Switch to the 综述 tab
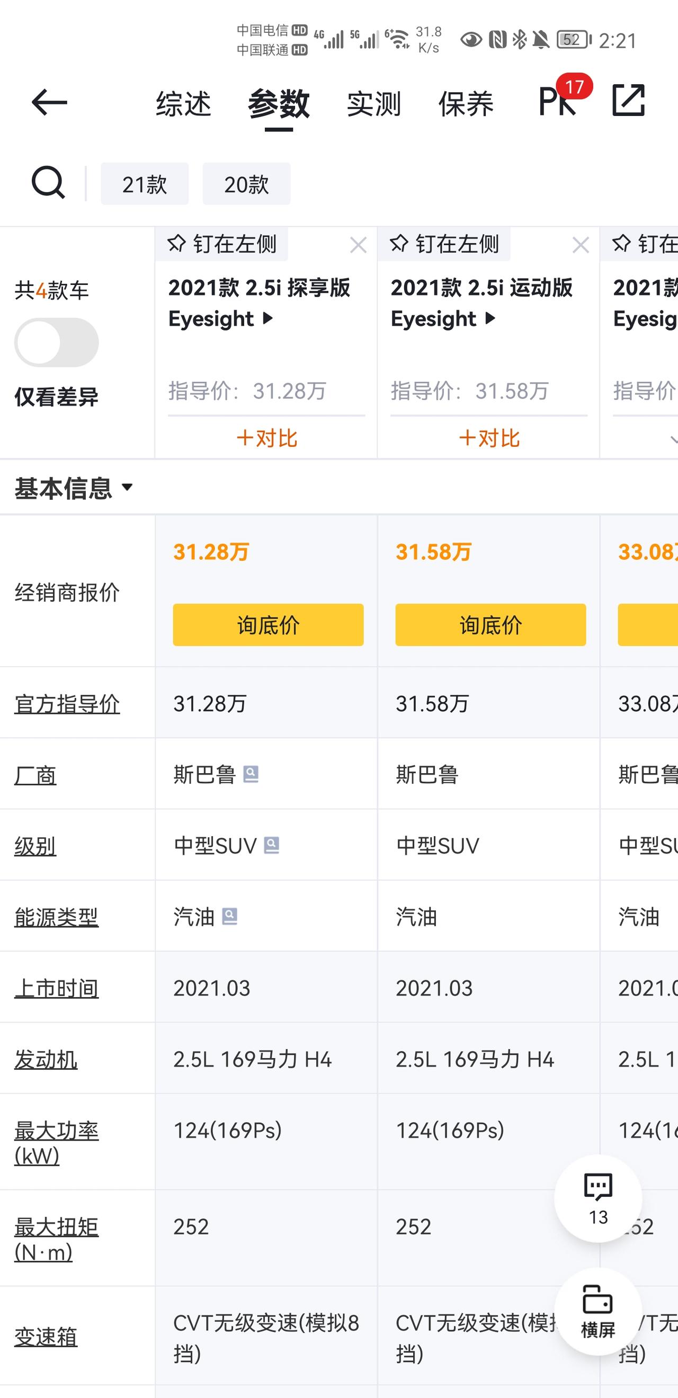 183,104
